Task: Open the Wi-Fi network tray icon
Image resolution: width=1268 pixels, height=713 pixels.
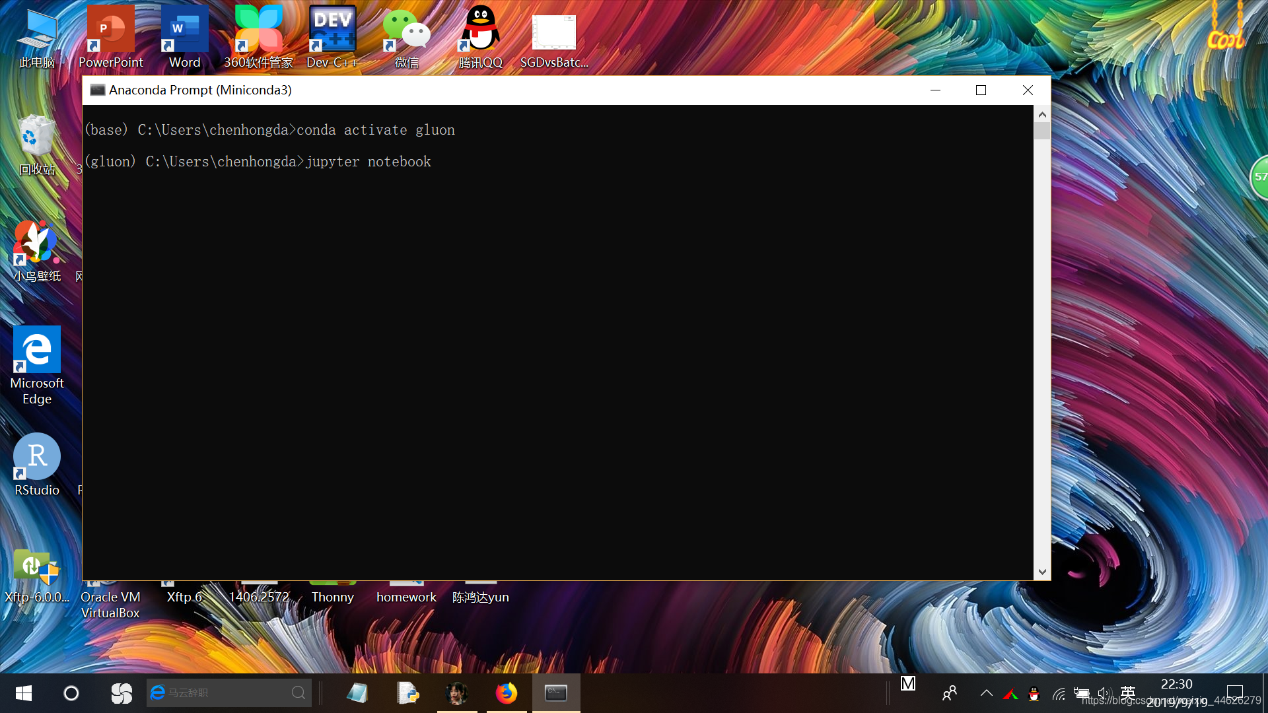Action: click(x=1059, y=694)
